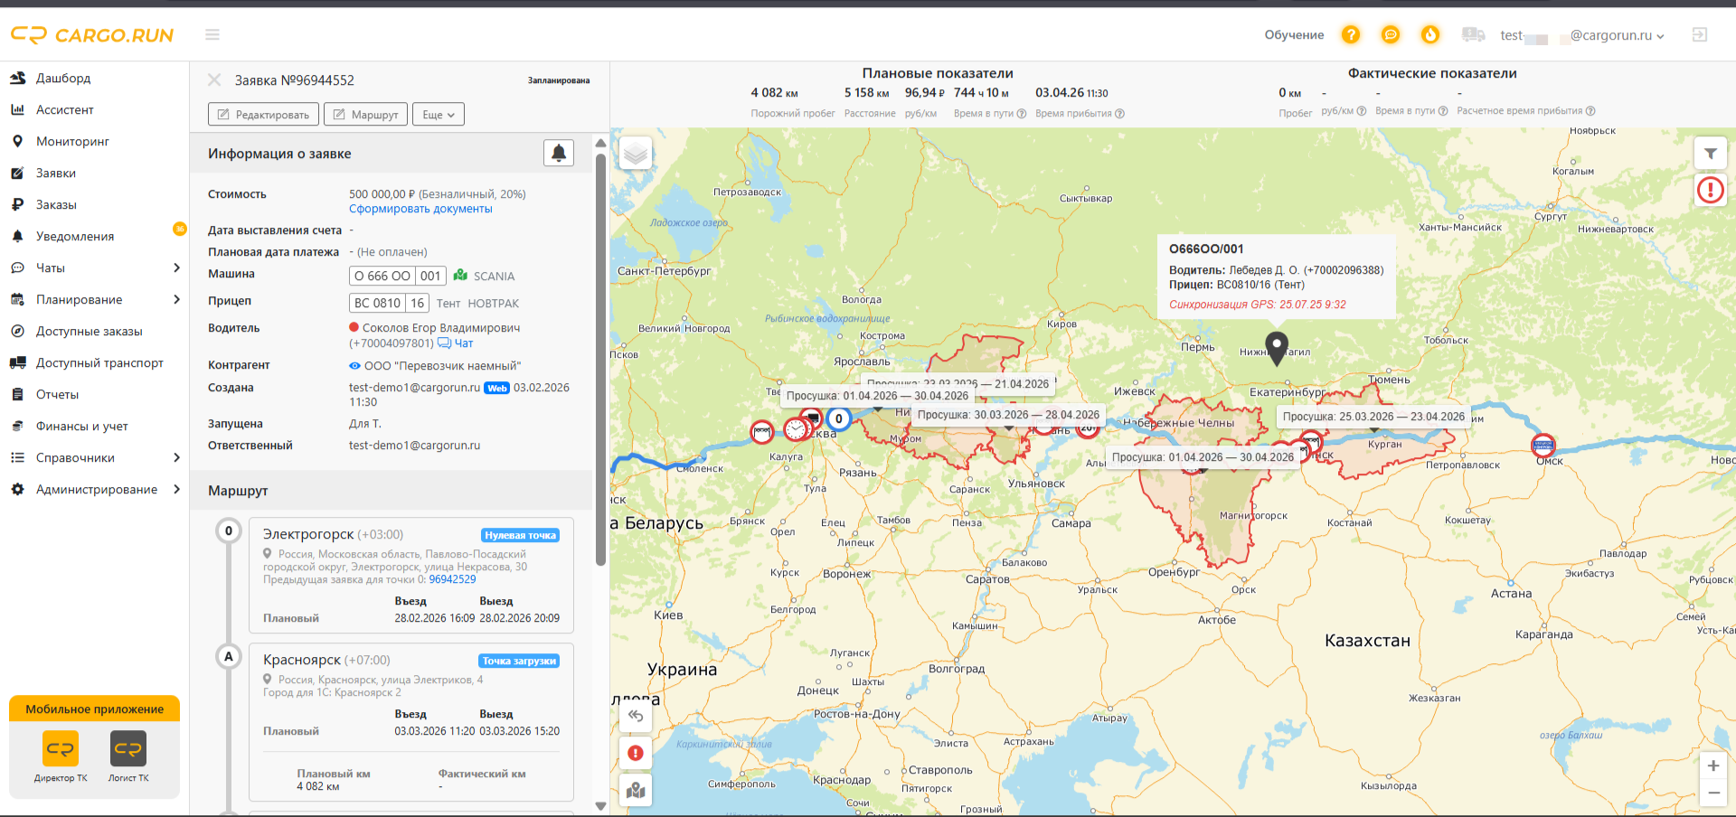1736x817 pixels.
Task: Toggle the red warning button at map bottom
Action: [x=636, y=753]
